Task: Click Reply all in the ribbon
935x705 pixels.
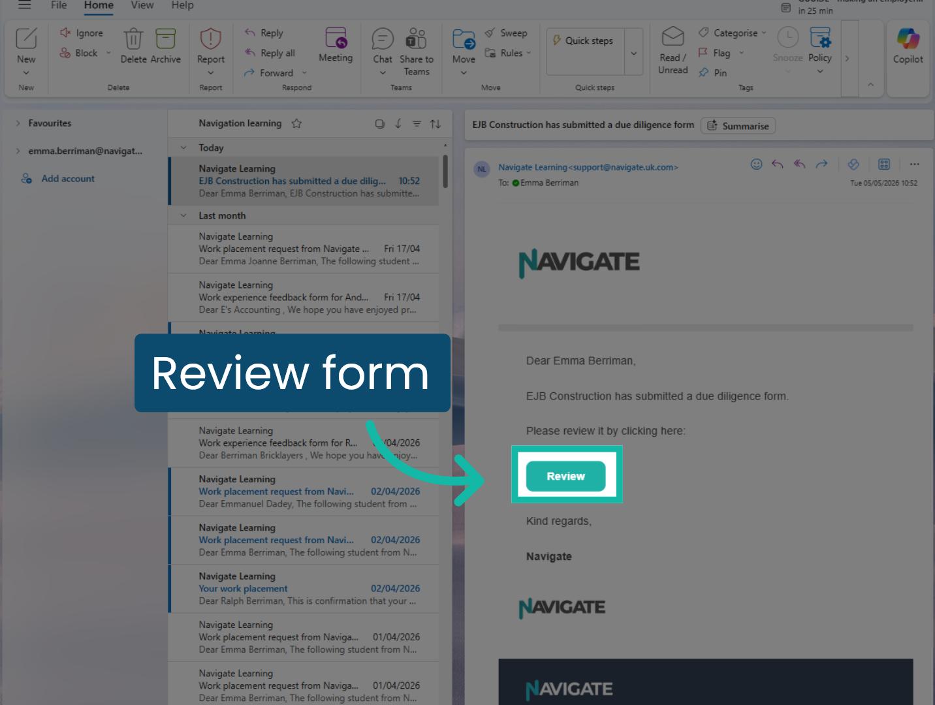Action: point(270,53)
